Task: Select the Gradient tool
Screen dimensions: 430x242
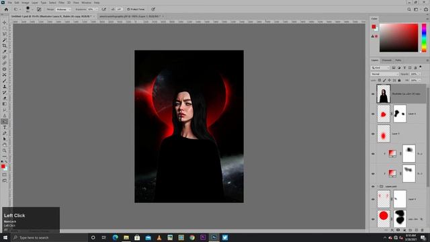Action: (5, 104)
